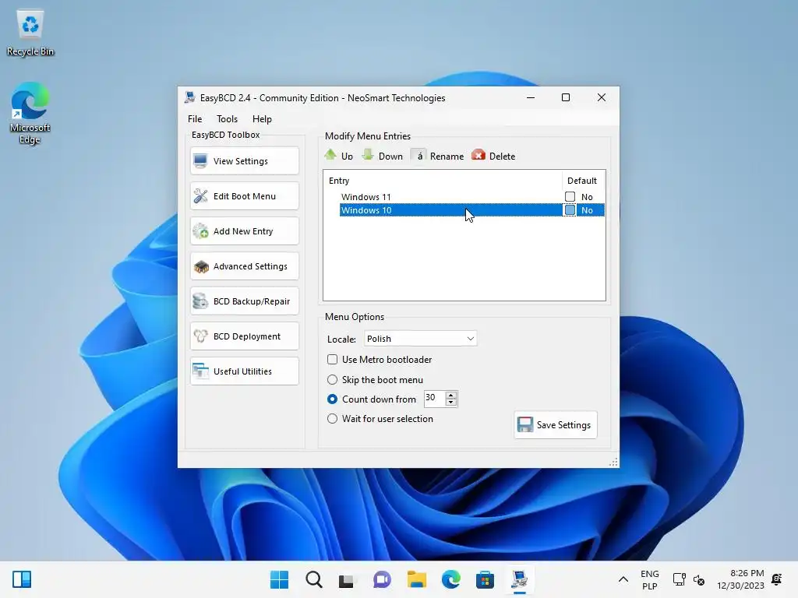Enable Use Metro bootloader
The image size is (798, 598).
coord(332,360)
